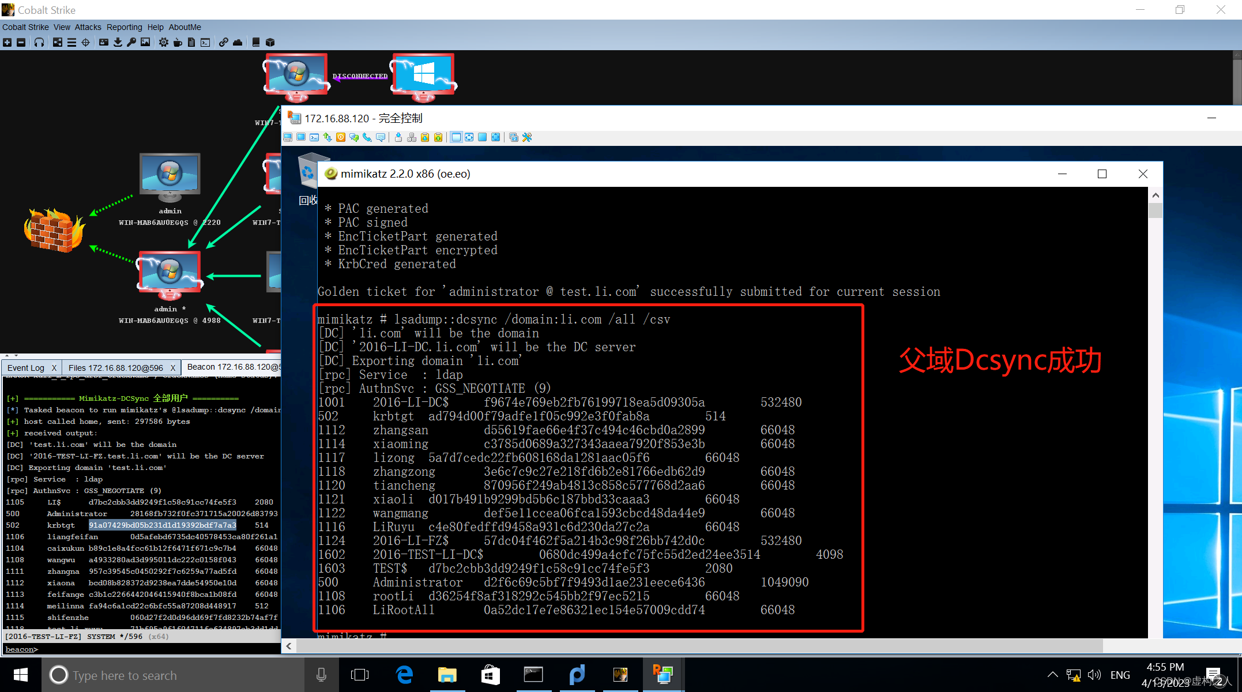This screenshot has height=692, width=1242.
Task: Toggle the windowed view mode button
Action: click(x=456, y=137)
